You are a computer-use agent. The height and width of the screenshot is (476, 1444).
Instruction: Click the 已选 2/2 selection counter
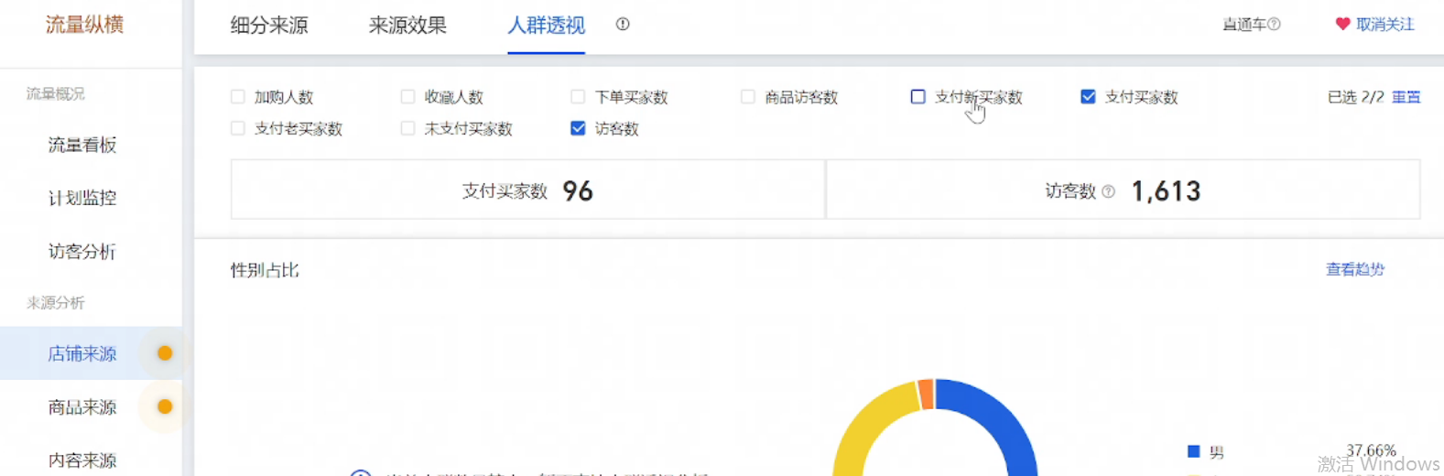(x=1356, y=97)
